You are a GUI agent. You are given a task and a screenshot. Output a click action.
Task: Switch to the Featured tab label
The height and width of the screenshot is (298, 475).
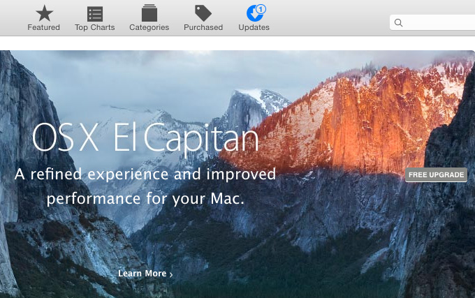point(43,27)
